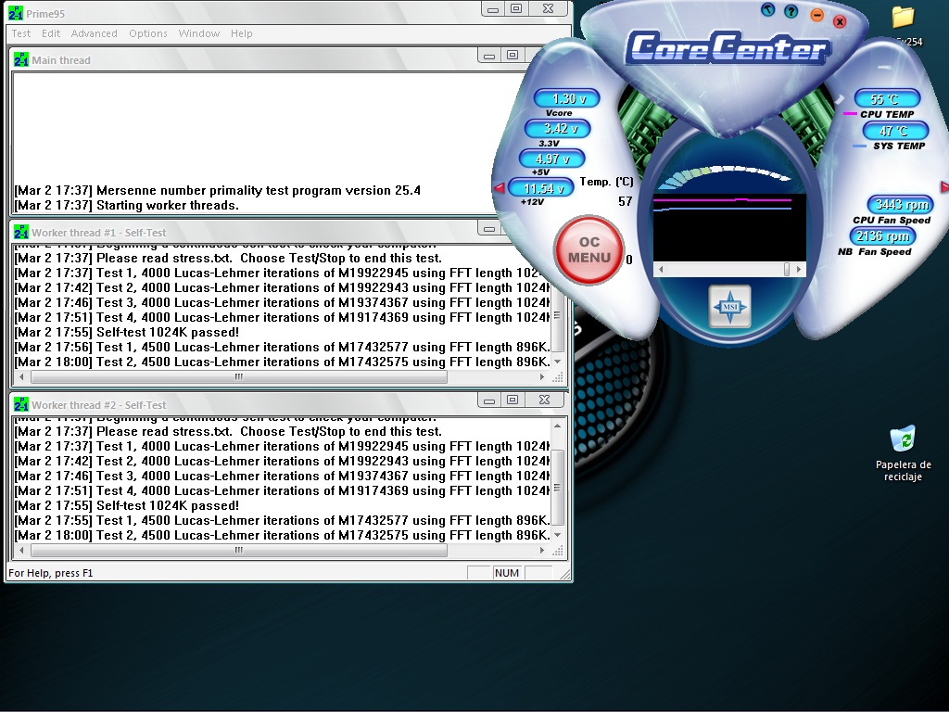Screen dimensions: 949x712
Task: Click the +12V reading 11.54 v
Action: [540, 188]
